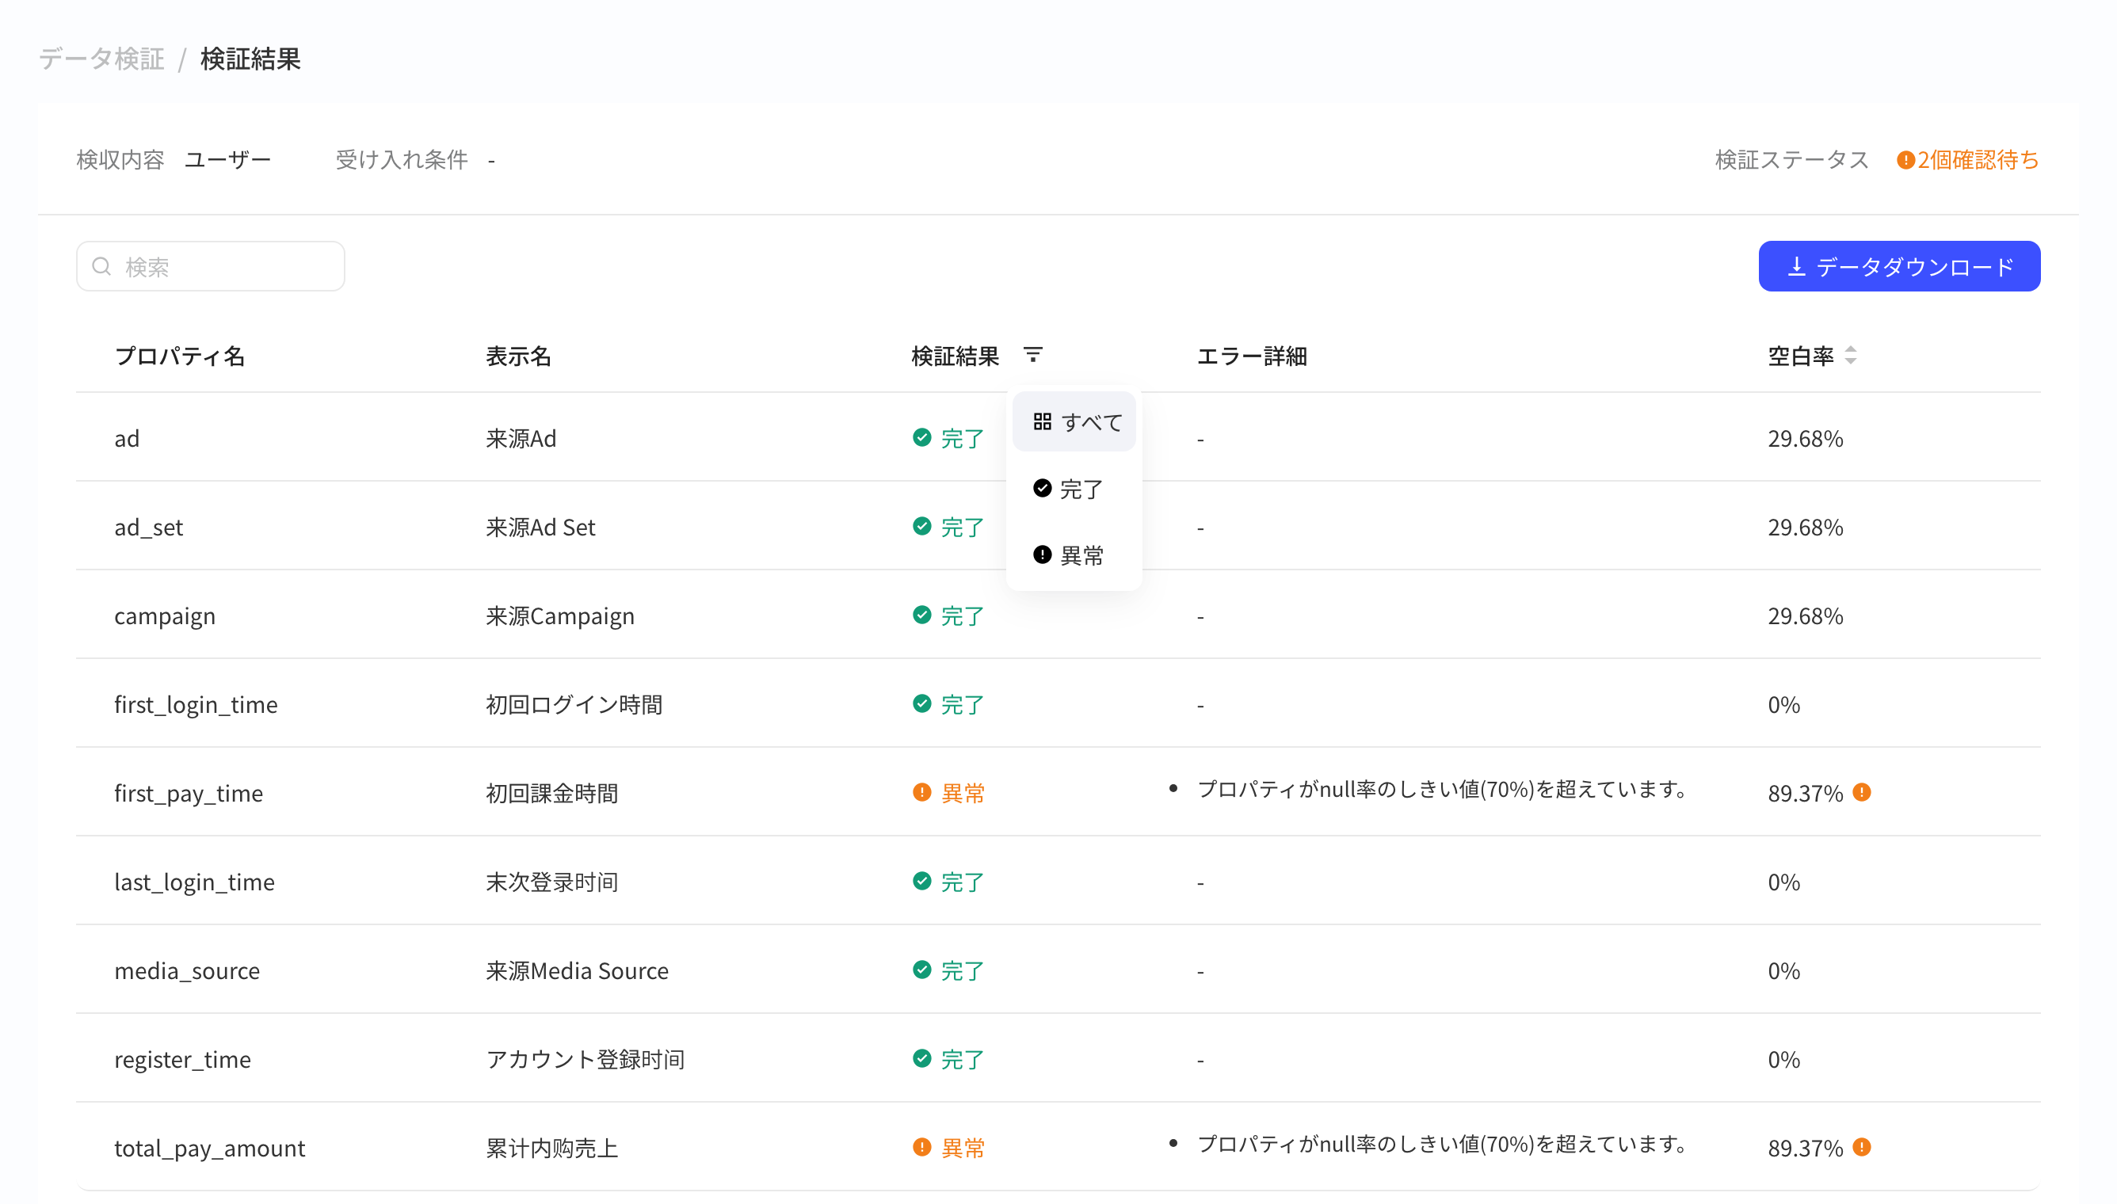Open the 検証結果 filter icon
The height and width of the screenshot is (1204, 2117).
[1033, 355]
